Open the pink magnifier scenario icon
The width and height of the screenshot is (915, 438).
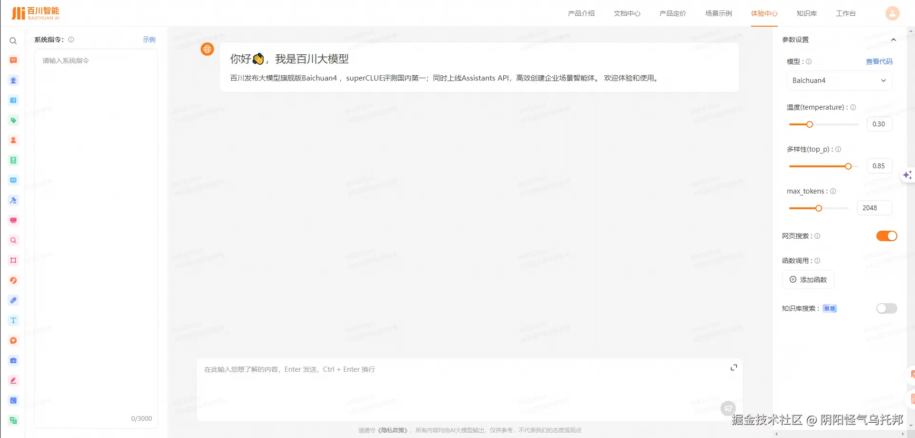click(13, 240)
